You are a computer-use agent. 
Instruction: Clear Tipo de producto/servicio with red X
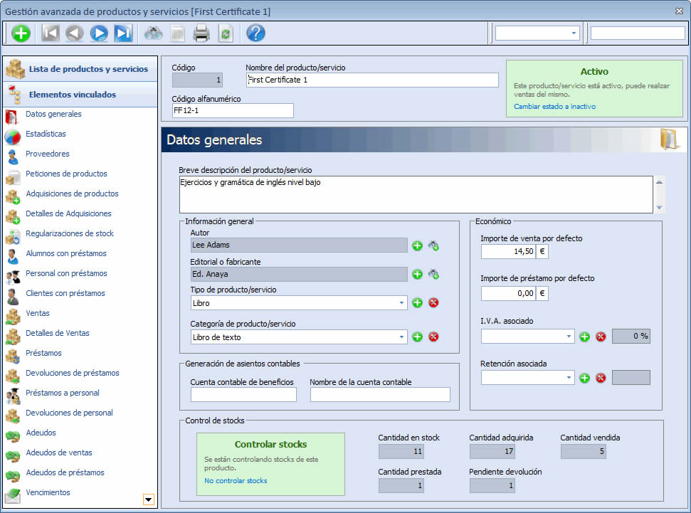click(433, 302)
